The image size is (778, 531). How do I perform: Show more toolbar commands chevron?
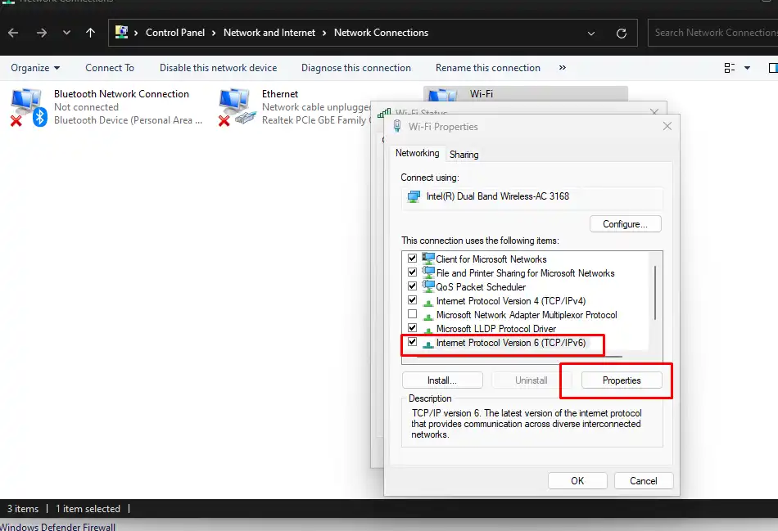(x=562, y=67)
